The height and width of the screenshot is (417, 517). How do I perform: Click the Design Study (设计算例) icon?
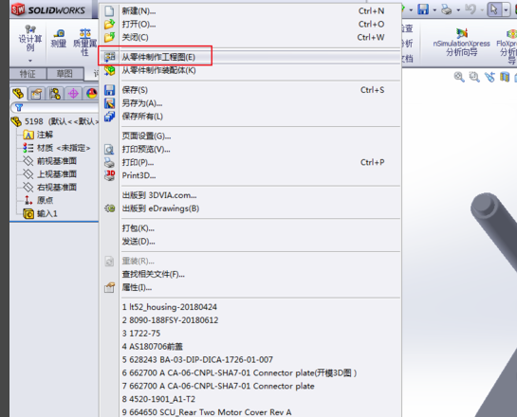pyautogui.click(x=30, y=38)
